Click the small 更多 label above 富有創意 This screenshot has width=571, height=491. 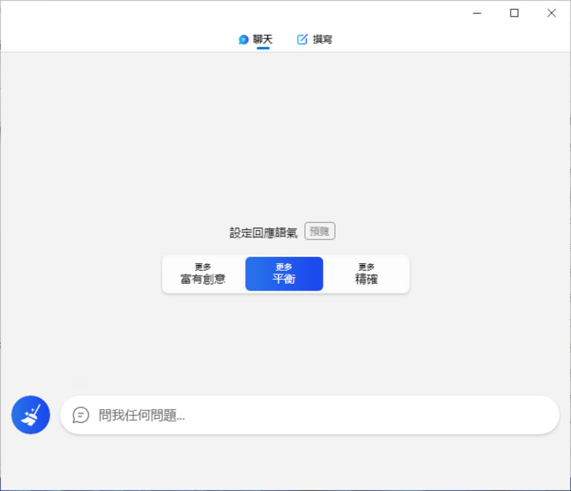203,267
